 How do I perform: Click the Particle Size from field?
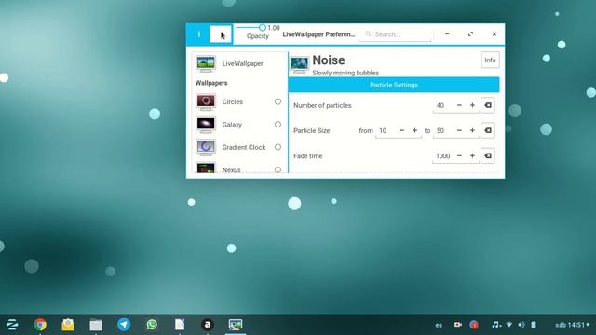click(386, 130)
